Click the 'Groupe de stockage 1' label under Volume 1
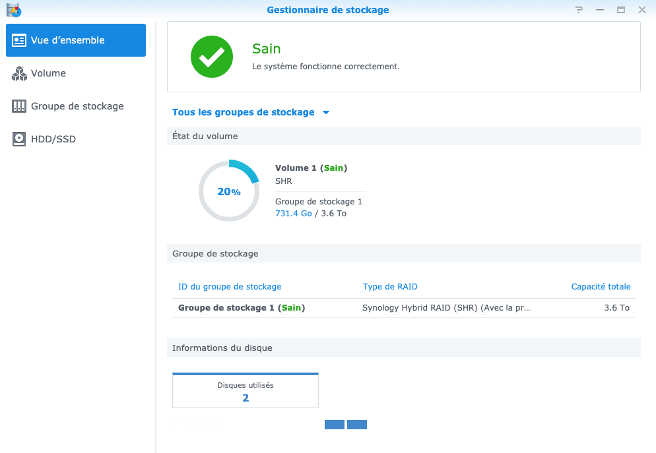The image size is (656, 453). click(x=318, y=202)
